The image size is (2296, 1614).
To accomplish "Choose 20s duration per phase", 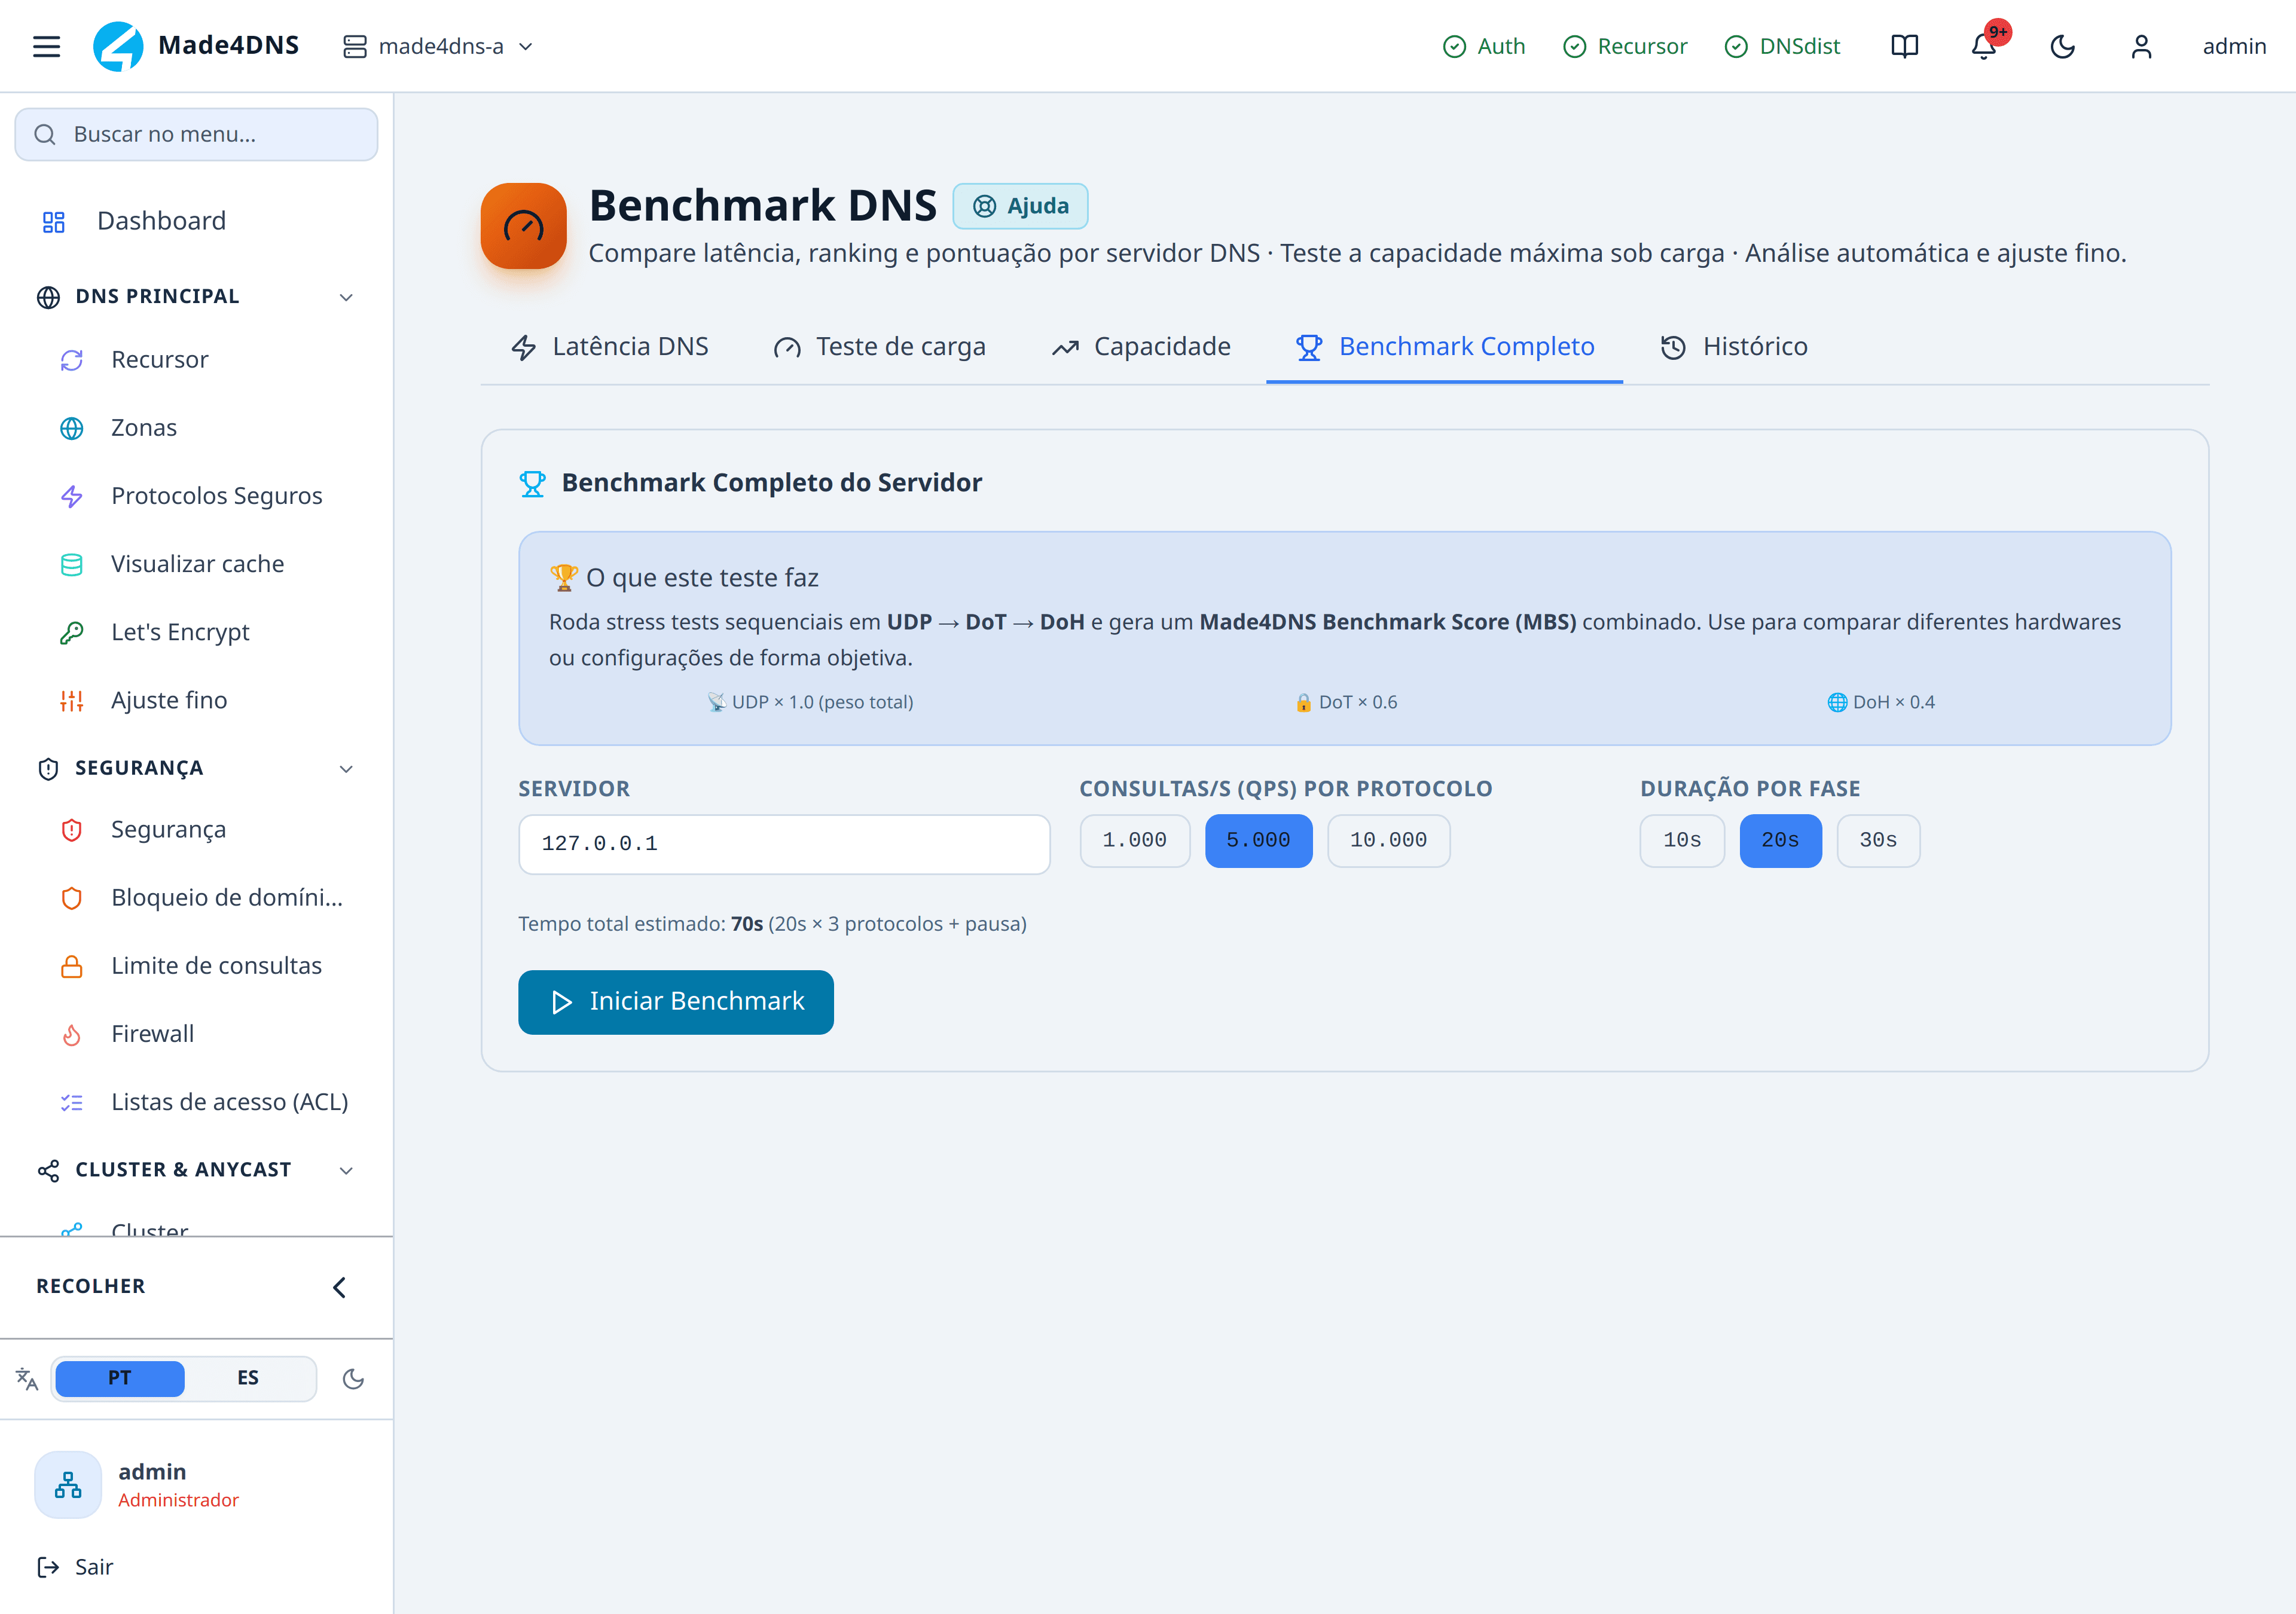I will [1780, 840].
